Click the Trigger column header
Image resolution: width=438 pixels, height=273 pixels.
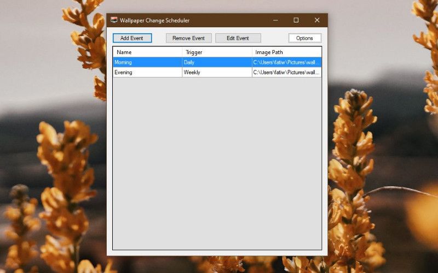point(217,52)
